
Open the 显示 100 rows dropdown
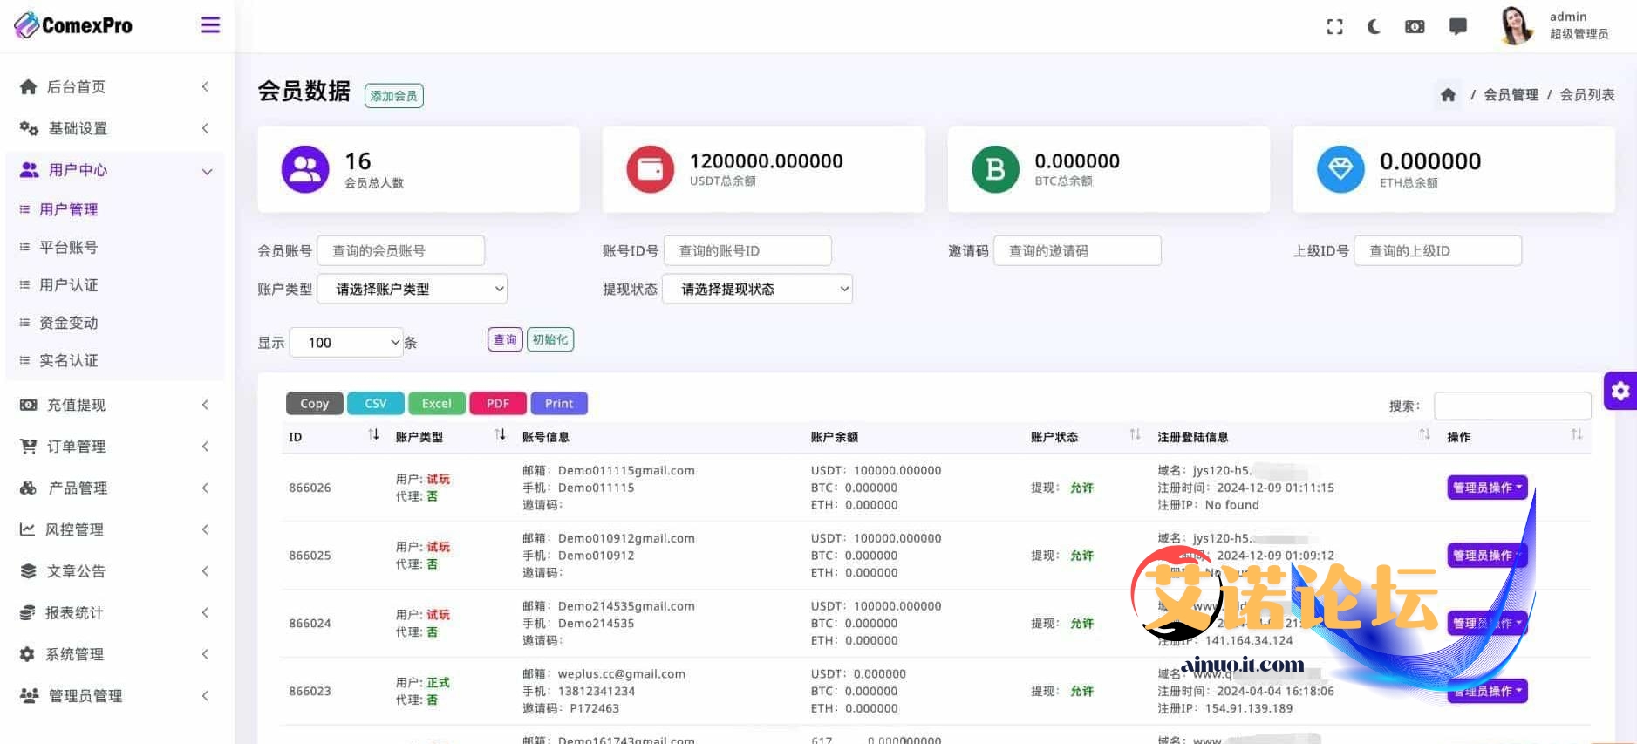pyautogui.click(x=346, y=342)
